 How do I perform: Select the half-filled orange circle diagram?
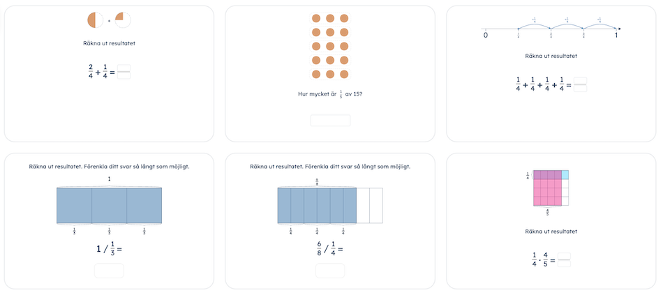tap(96, 20)
